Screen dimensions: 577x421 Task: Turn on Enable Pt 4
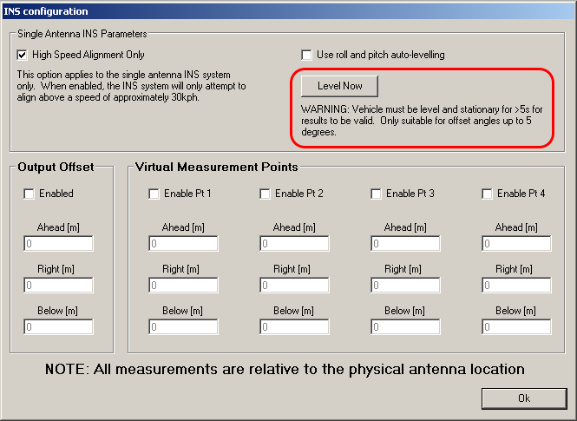pyautogui.click(x=487, y=194)
